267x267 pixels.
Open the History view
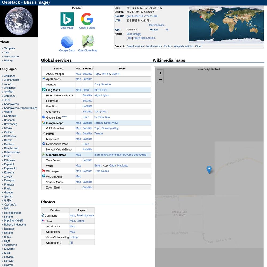point(8,60)
